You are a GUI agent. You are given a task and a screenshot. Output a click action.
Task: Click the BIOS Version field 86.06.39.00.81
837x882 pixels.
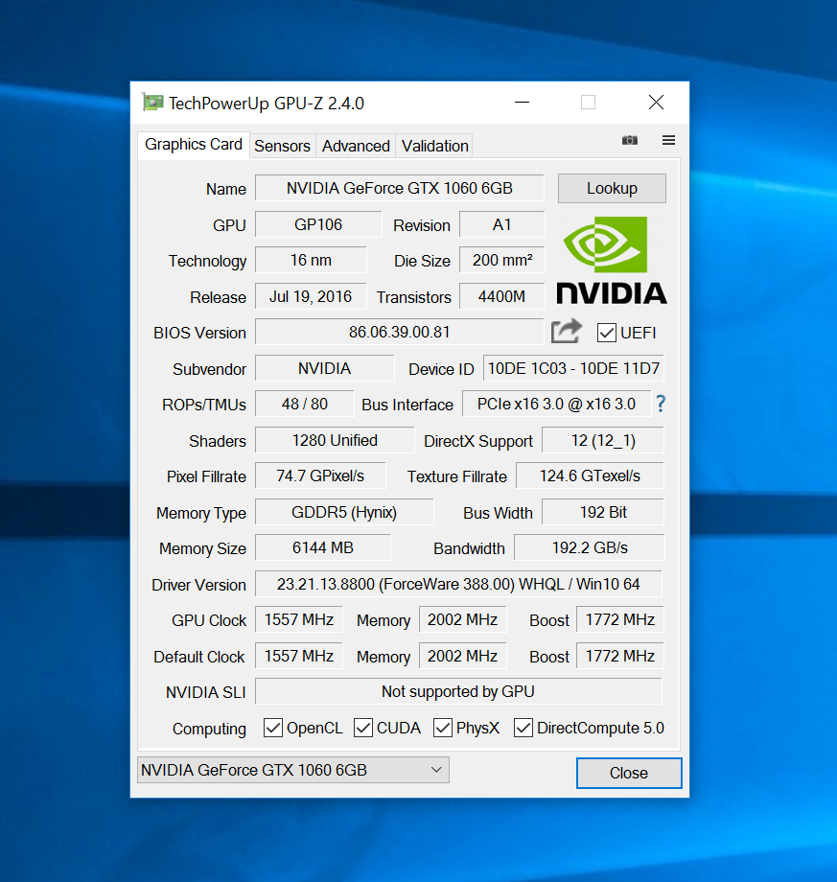point(400,332)
